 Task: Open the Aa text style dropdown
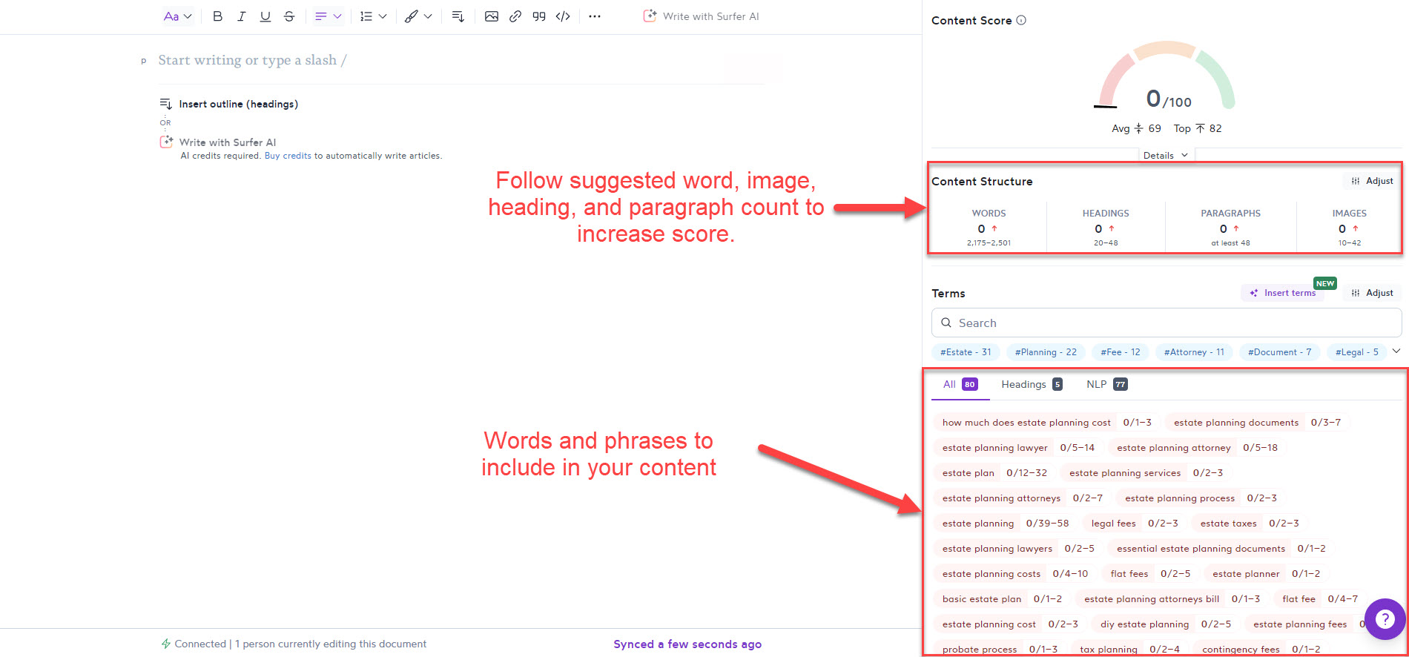[x=178, y=16]
